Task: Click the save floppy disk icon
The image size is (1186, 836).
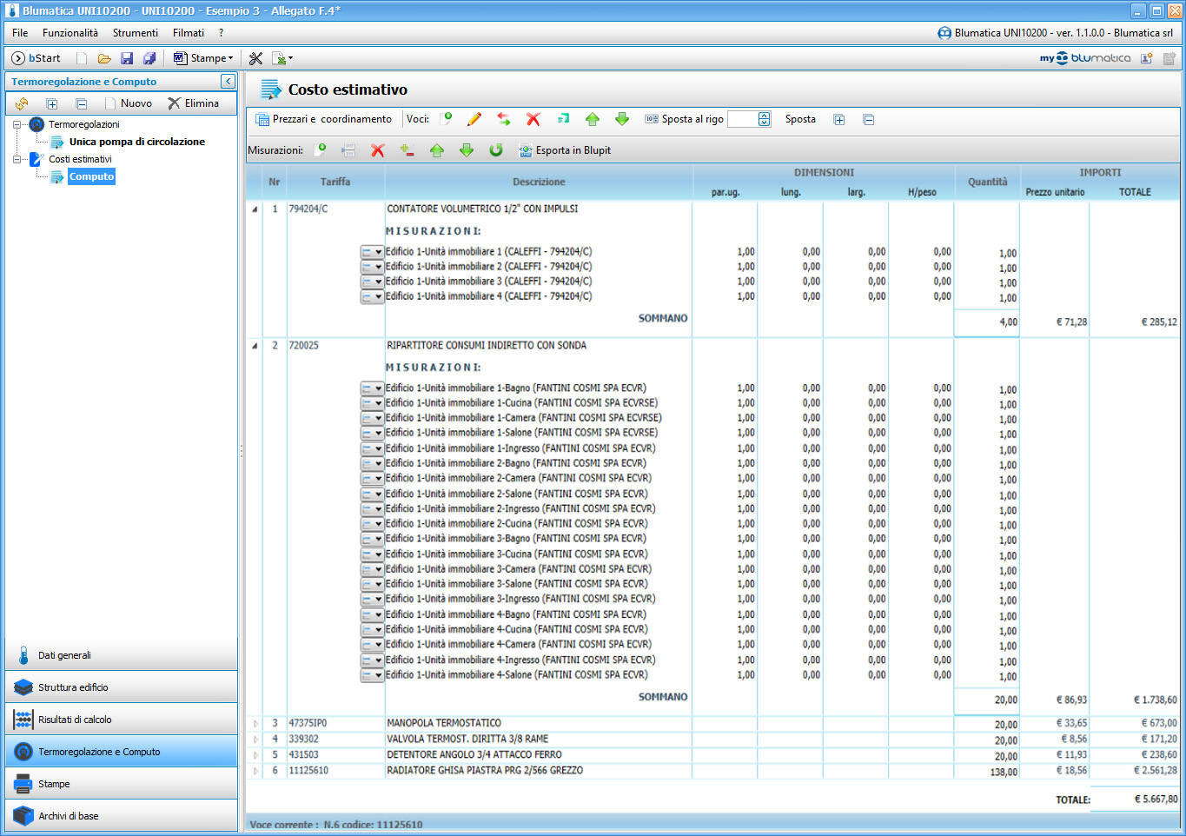Action: tap(127, 58)
